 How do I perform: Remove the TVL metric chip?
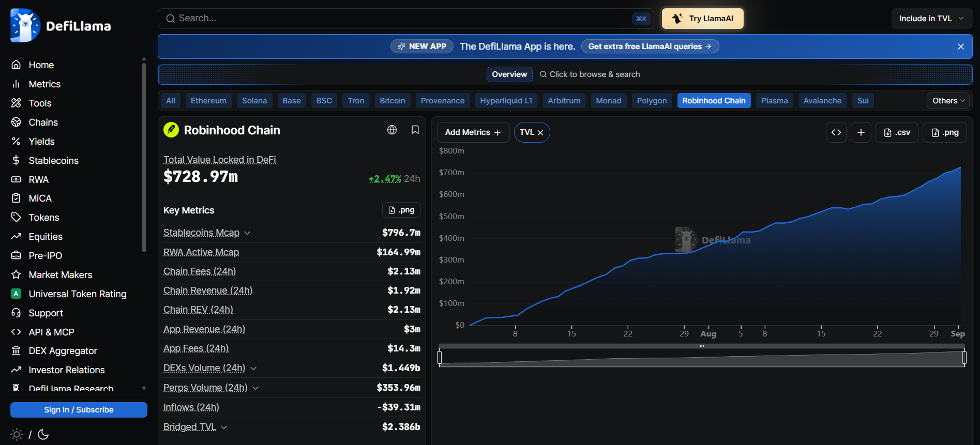pos(540,133)
